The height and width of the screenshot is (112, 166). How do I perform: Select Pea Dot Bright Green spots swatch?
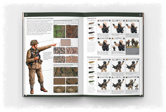click(x=72, y=90)
